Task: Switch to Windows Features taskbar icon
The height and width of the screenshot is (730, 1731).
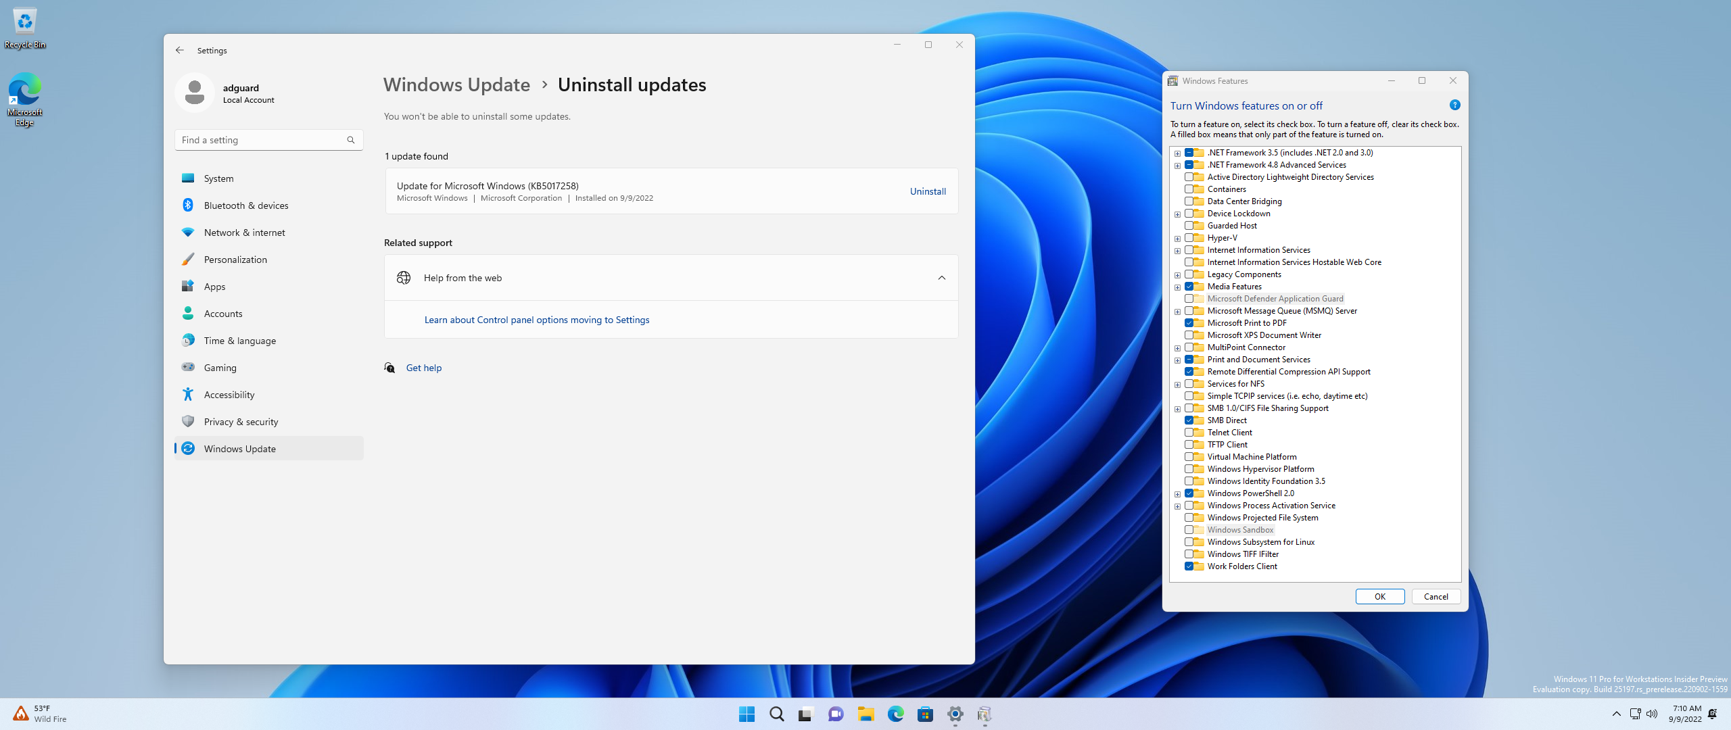Action: 985,714
